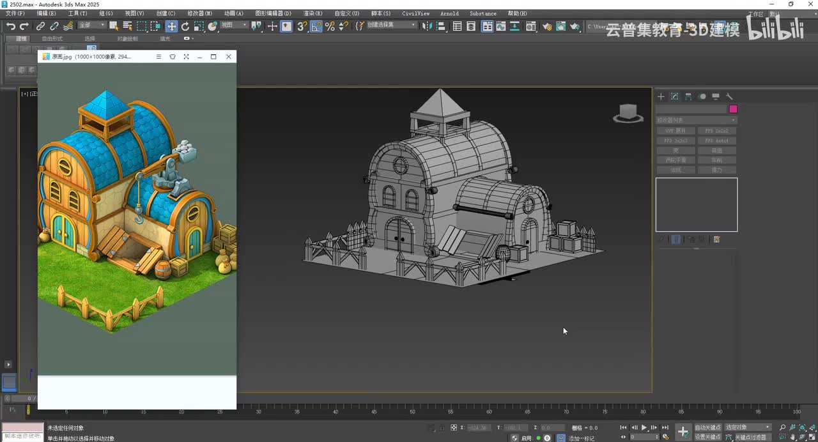This screenshot has width=818, height=442.
Task: Toggle the 3D Snaps button
Action: coord(302,26)
